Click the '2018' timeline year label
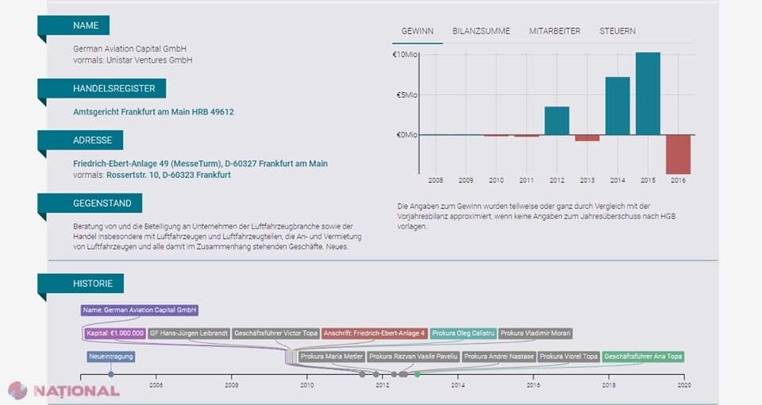The width and height of the screenshot is (762, 405). pyautogui.click(x=609, y=385)
